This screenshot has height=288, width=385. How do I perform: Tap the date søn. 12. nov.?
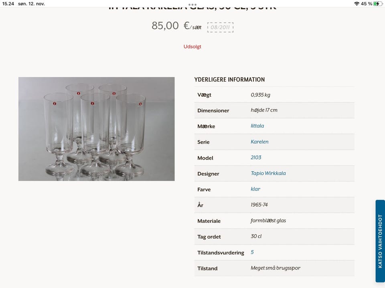tap(31, 4)
